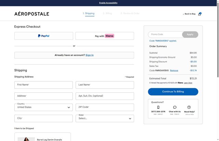
Task: Click the -$12.74 discount value
Action: coord(193,70)
